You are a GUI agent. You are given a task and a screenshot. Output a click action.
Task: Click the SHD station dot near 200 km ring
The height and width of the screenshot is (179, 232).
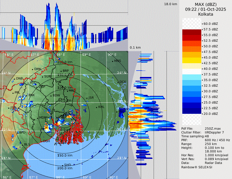click(x=62, y=165)
